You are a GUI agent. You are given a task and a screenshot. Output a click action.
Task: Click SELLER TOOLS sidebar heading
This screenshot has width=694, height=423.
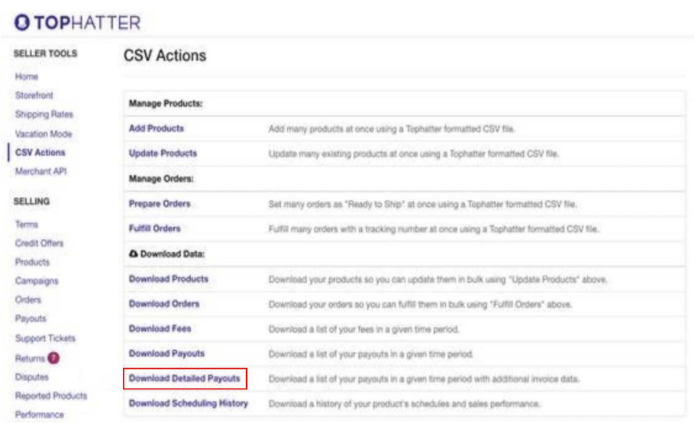coord(45,53)
